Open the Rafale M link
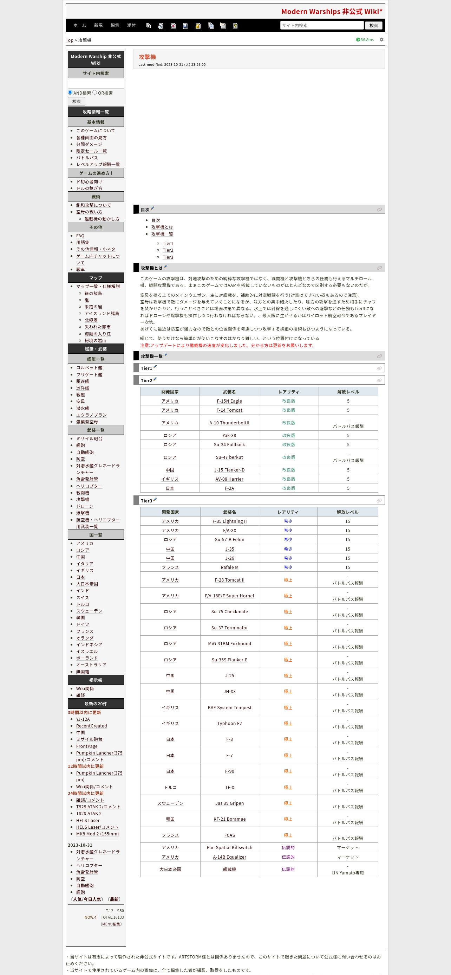Image resolution: width=451 pixels, height=975 pixels. tap(229, 567)
